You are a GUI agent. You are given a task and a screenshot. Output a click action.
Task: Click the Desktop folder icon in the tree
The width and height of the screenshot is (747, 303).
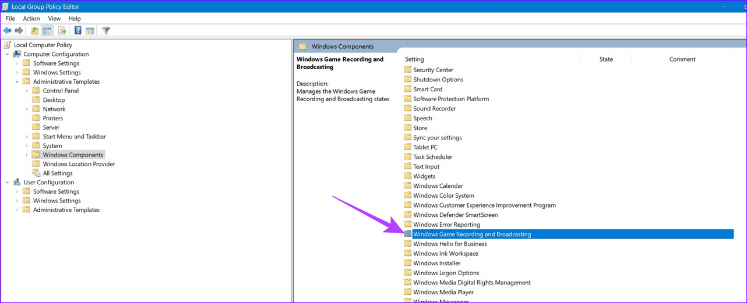pyautogui.click(x=36, y=100)
